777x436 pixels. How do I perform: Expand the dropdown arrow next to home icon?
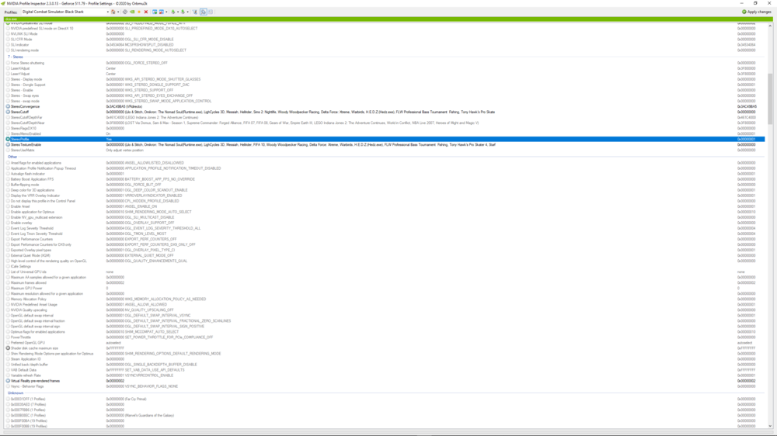118,12
